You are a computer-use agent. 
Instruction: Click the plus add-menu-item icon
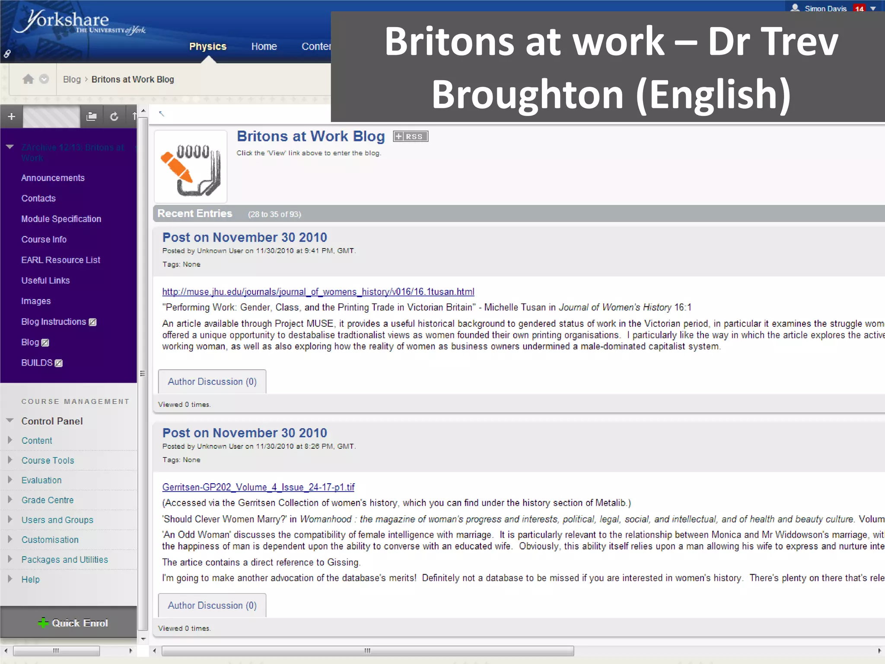tap(12, 116)
